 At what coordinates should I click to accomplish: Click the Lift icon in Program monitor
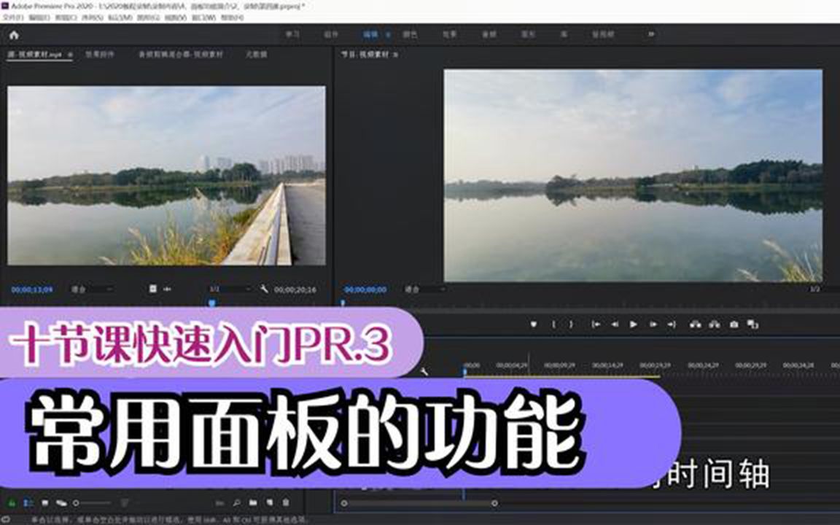coord(697,323)
